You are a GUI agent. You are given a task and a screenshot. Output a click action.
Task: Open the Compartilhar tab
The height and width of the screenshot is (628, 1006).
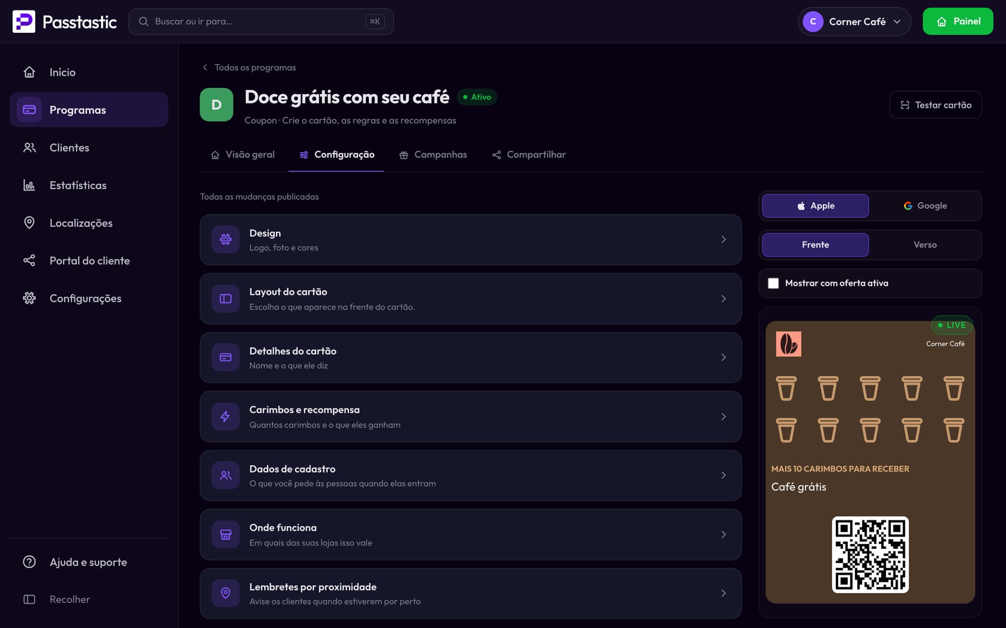pyautogui.click(x=529, y=155)
